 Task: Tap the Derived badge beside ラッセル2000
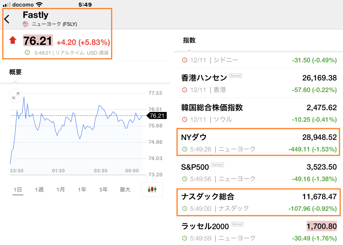click(237, 224)
